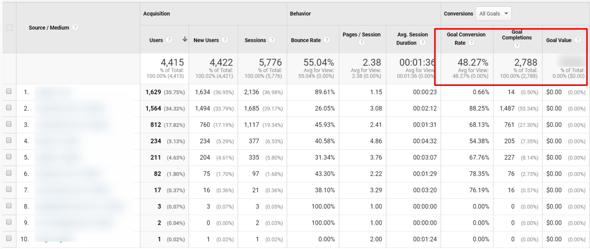Click session duration 00:03:20
This screenshot has width=590, height=249.
pyautogui.click(x=425, y=190)
